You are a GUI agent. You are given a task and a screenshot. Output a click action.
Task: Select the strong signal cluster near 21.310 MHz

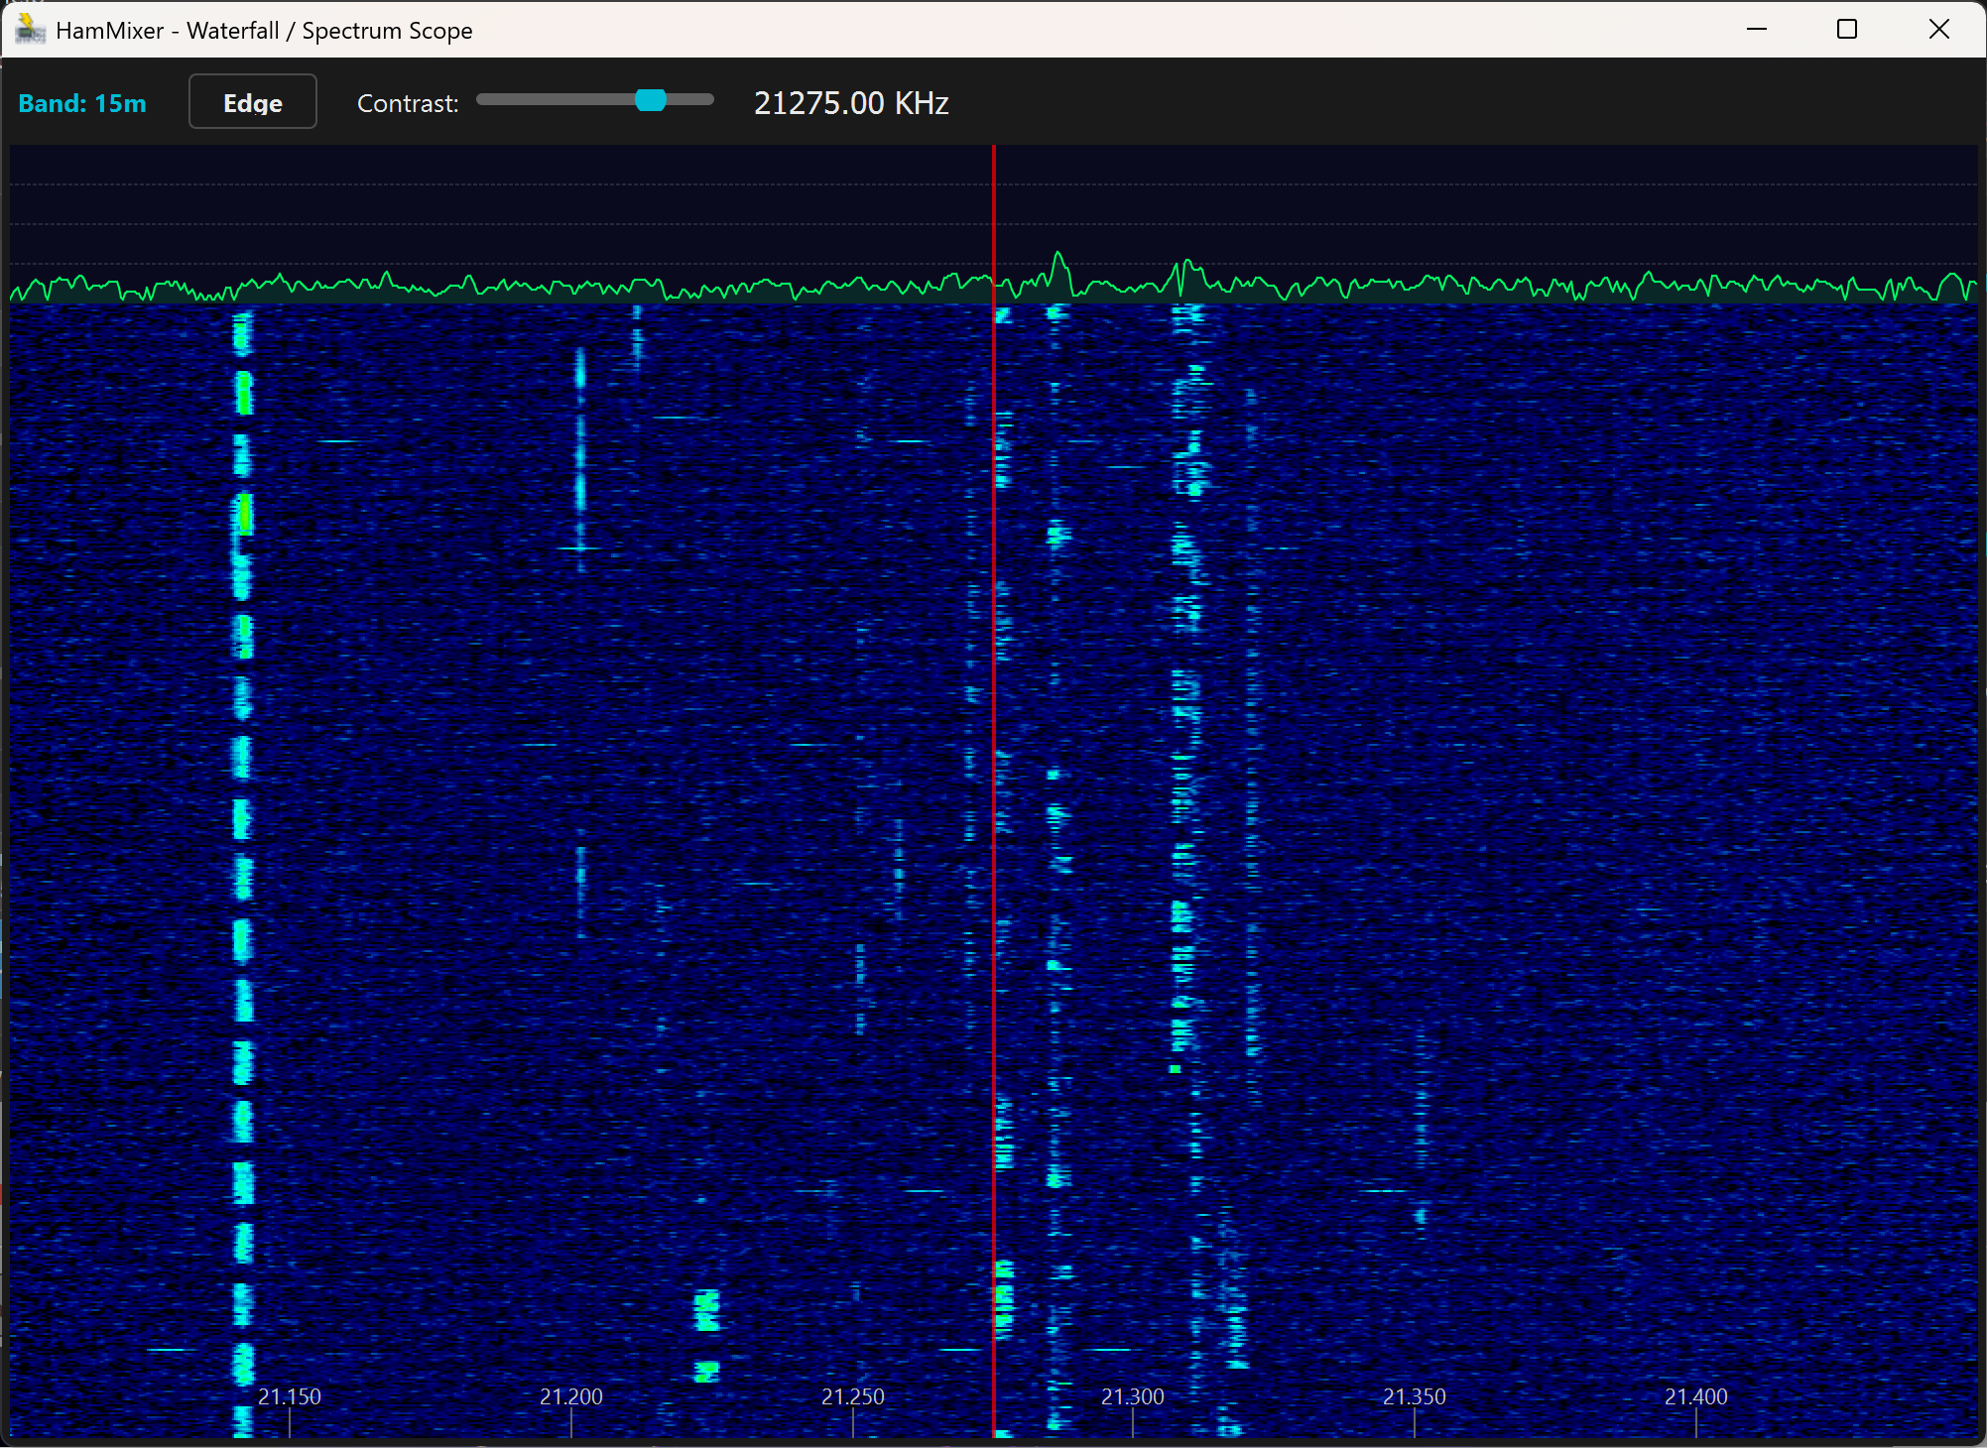click(x=1185, y=694)
